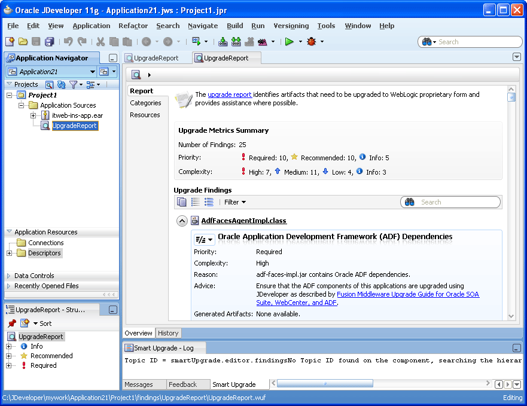
Task: Click the Save toolbar icon
Action: point(36,42)
